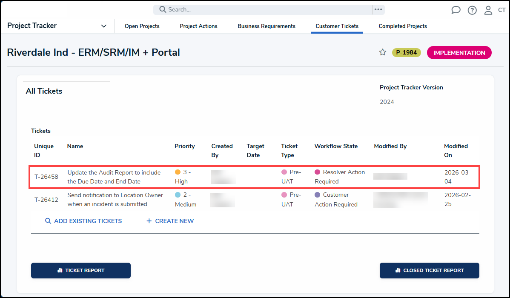Favorite the project with the star icon
510x298 pixels.
383,52
